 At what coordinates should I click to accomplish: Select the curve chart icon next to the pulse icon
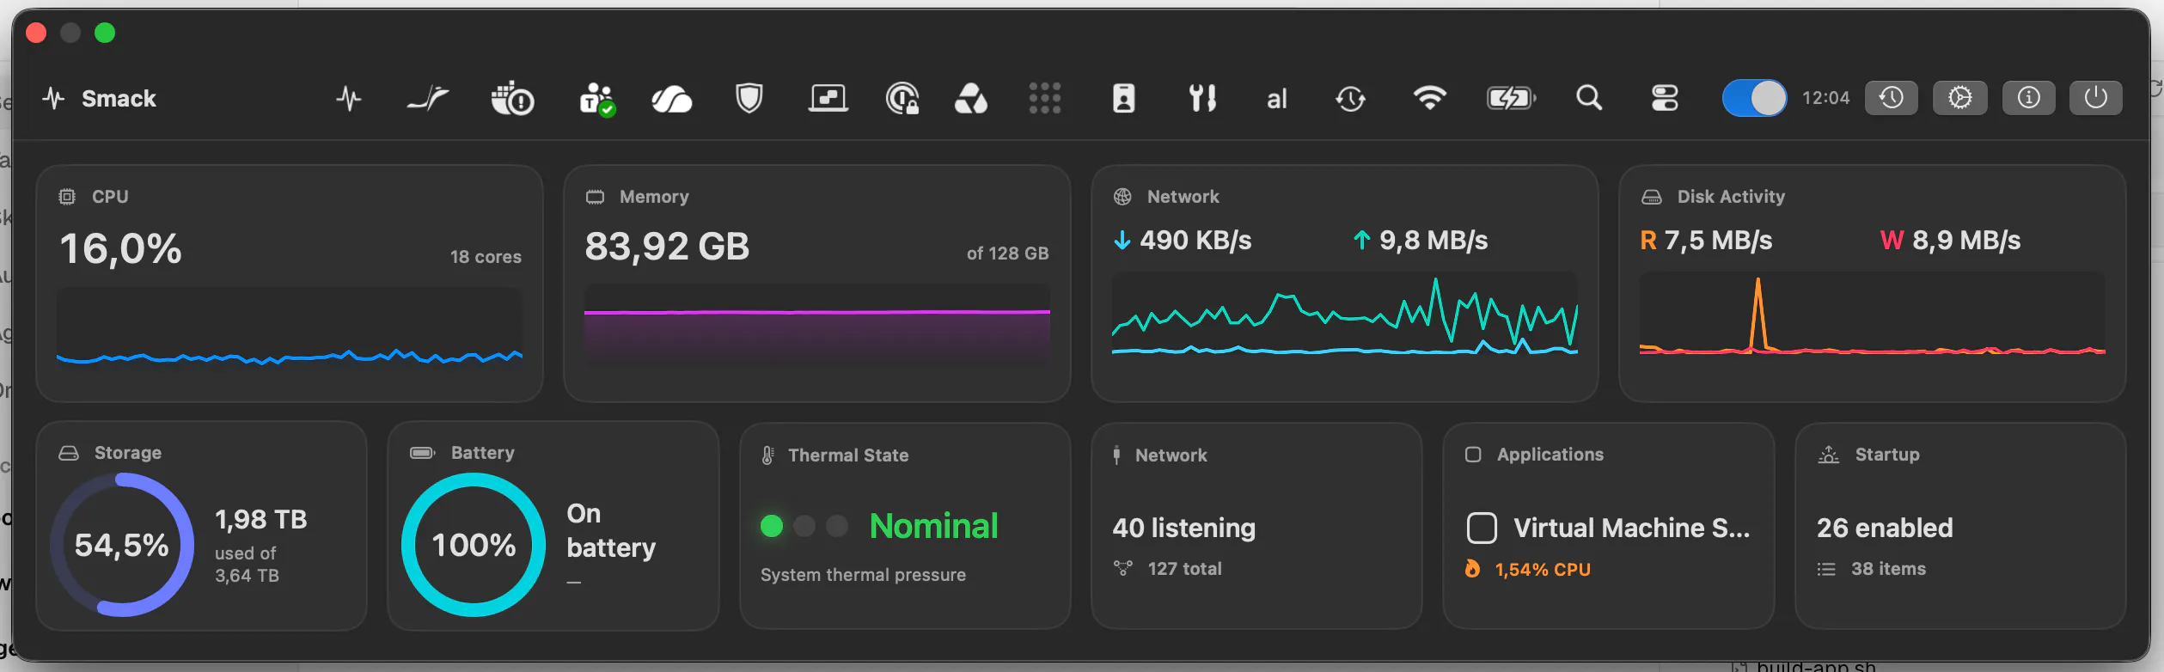[428, 99]
